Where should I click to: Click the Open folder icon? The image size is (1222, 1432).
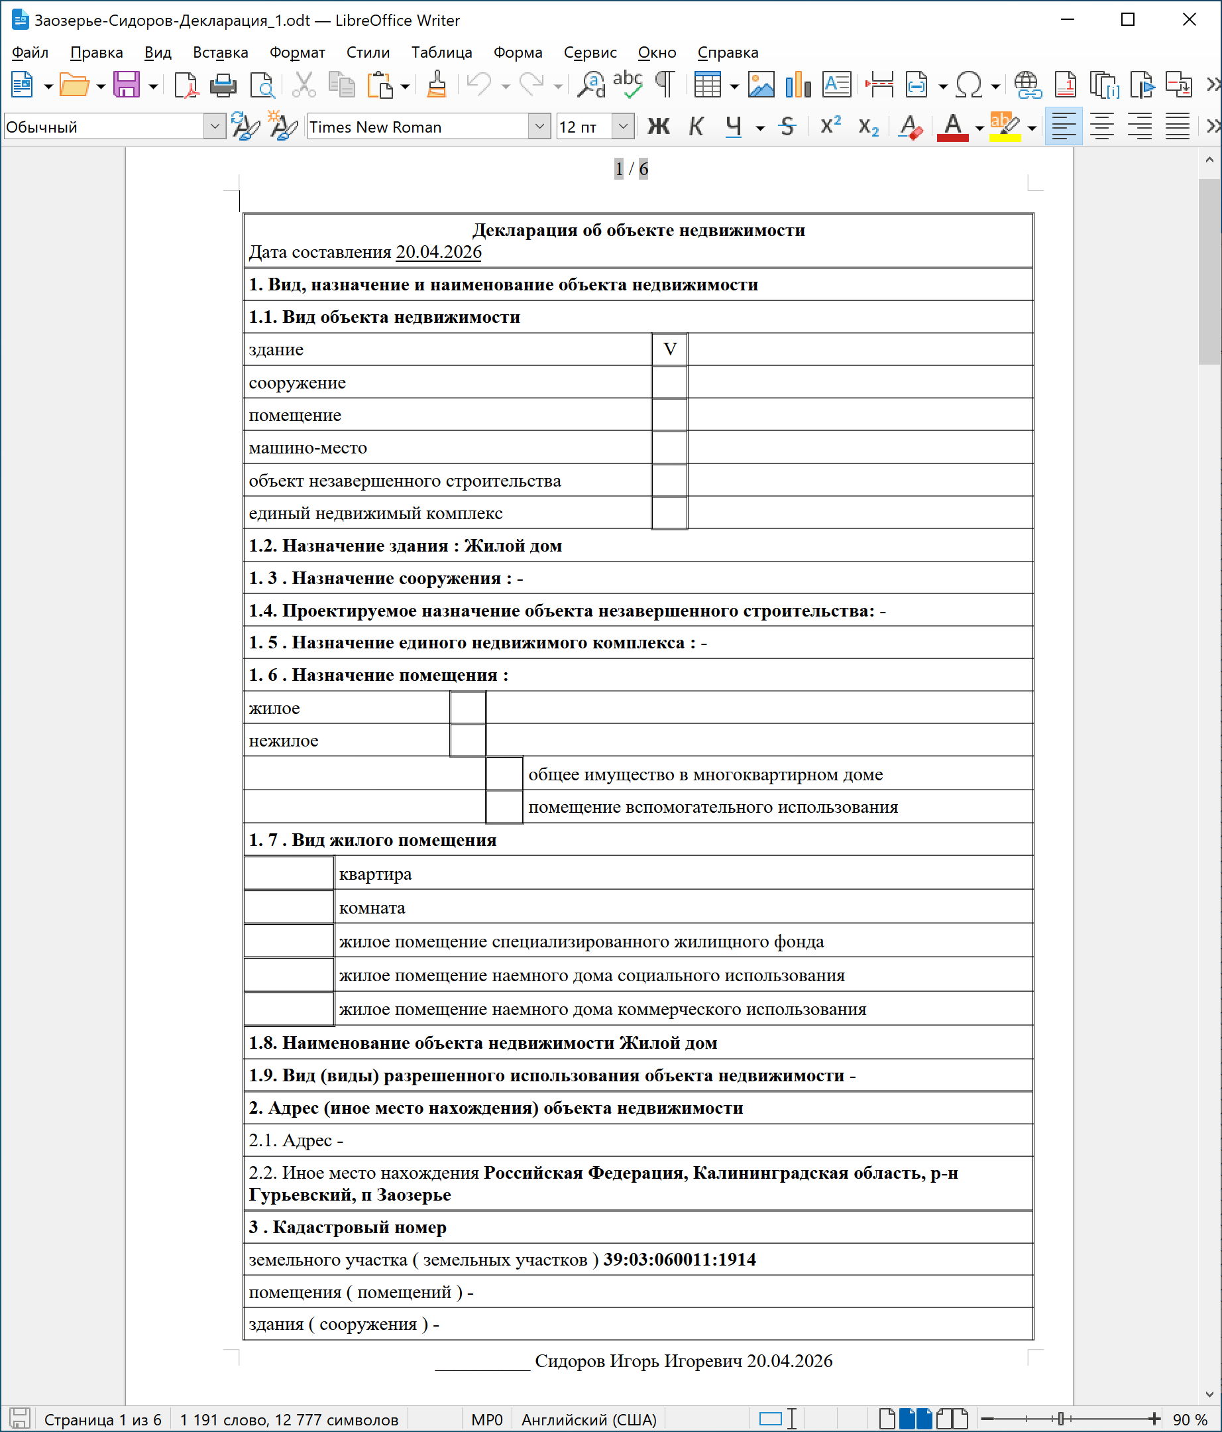point(75,85)
